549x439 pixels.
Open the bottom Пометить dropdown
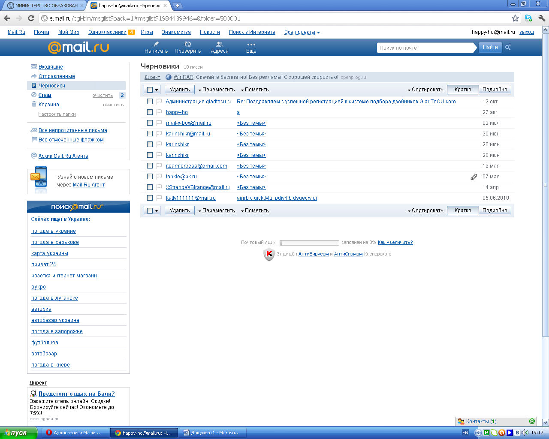pos(255,210)
